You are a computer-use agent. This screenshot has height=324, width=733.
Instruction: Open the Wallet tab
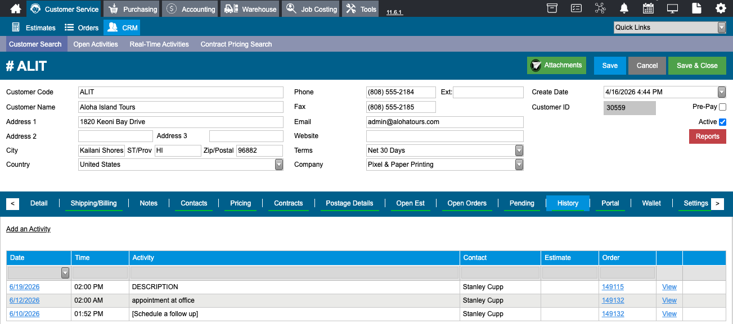click(x=651, y=203)
